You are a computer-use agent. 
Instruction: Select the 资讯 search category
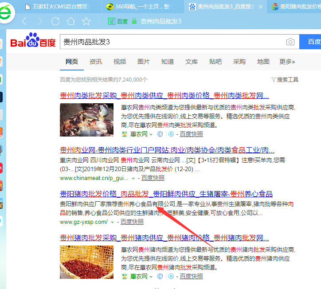click(96, 62)
